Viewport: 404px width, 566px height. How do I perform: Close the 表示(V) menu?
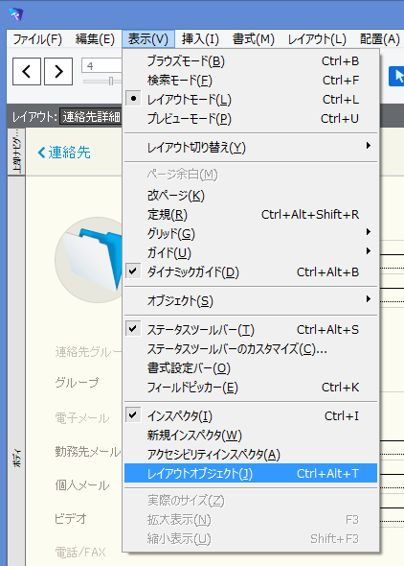148,39
